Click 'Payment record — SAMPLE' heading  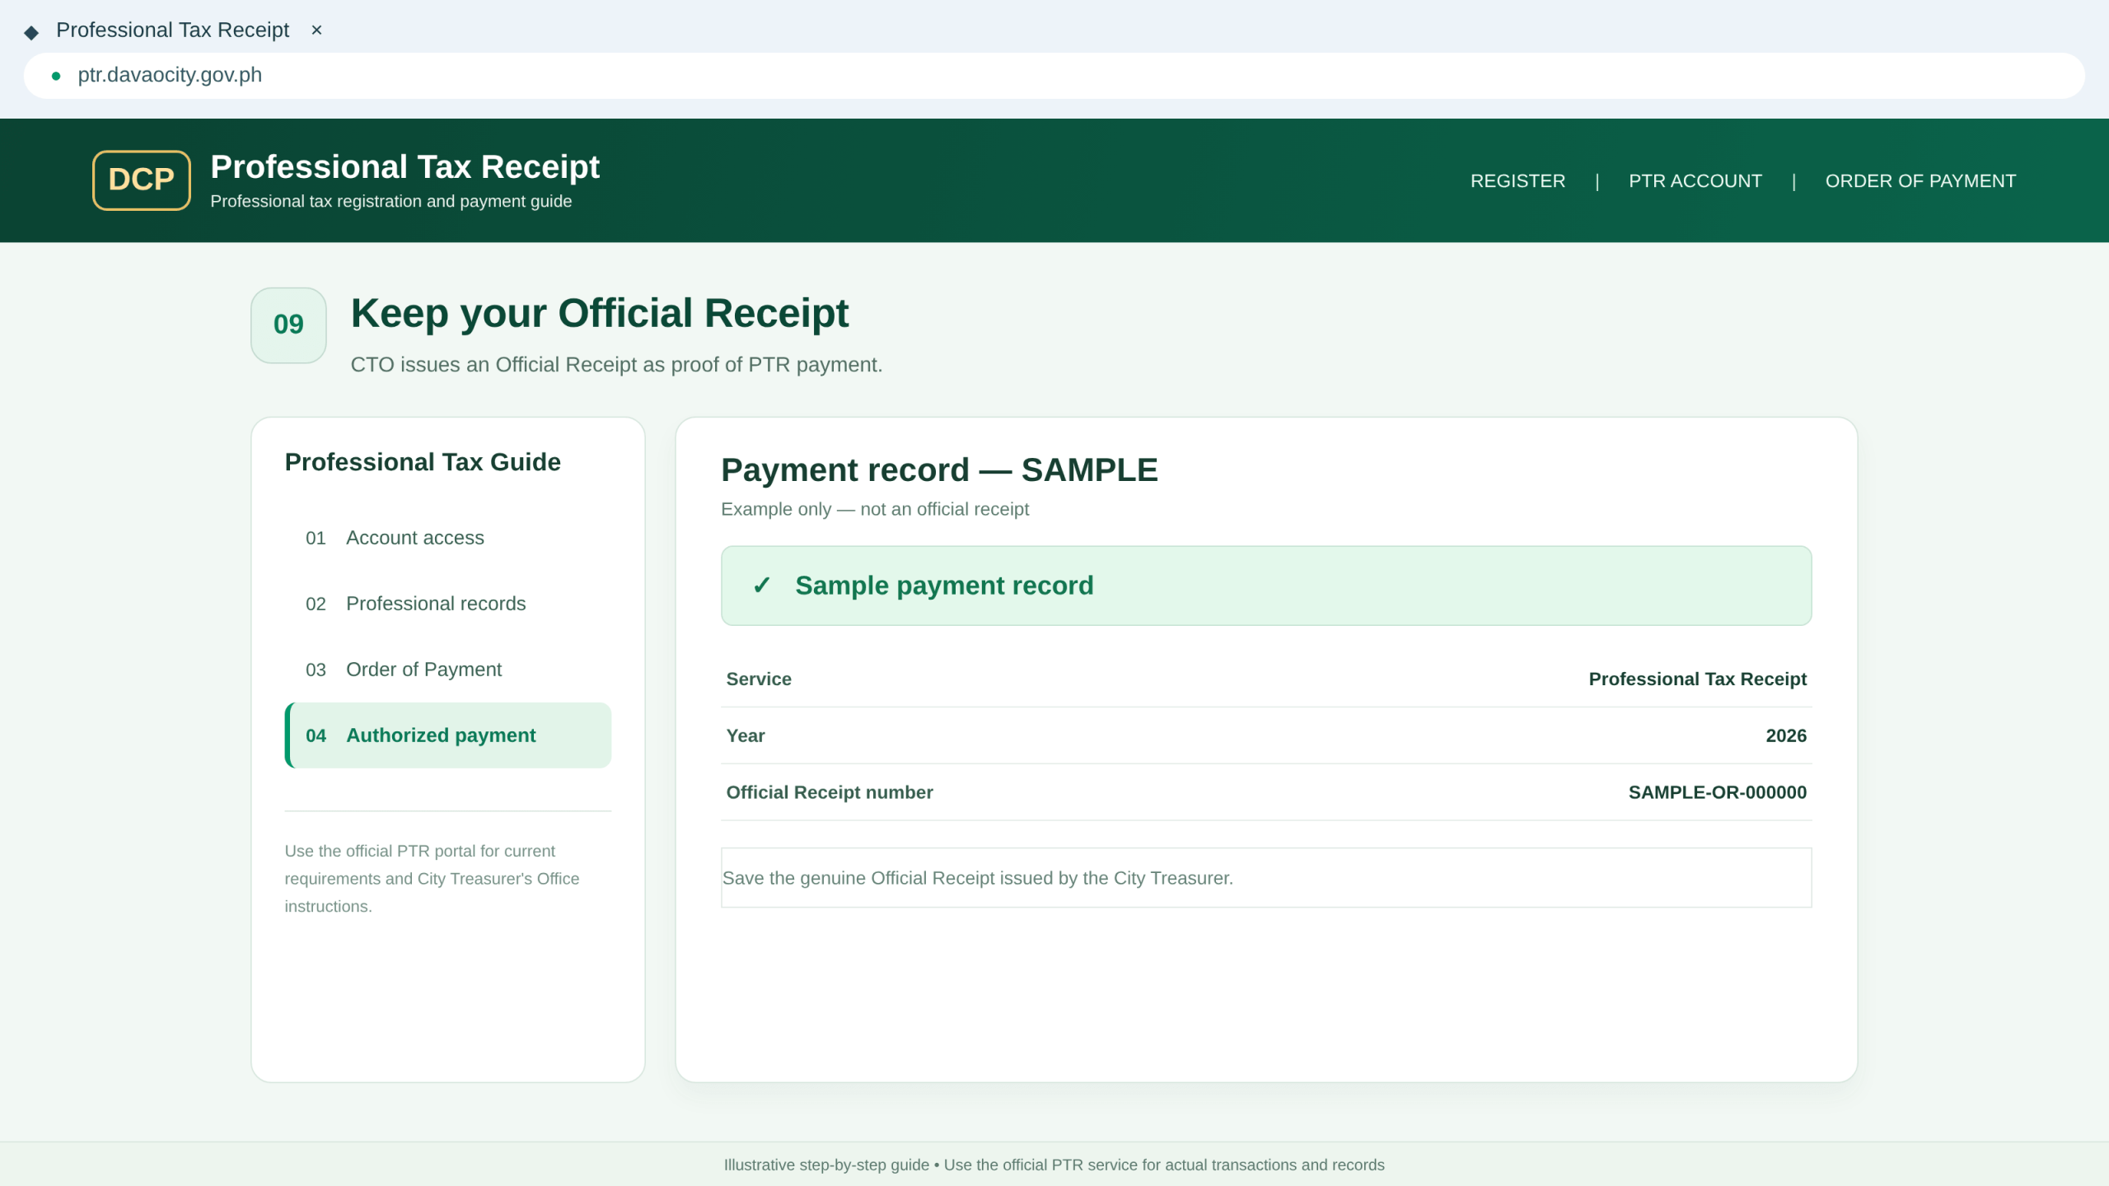click(x=939, y=470)
